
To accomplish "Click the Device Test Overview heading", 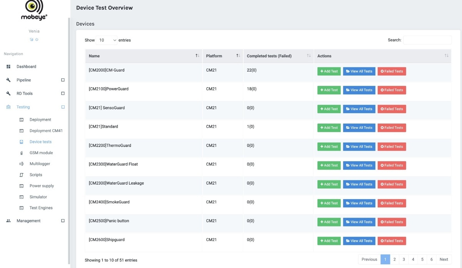I will 104,8.
